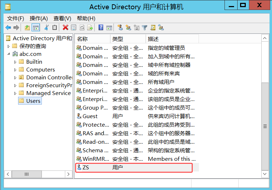Viewport: 272px width, 190px height.
Task: Select Domain group described 域的所有来宾
Action: pyautogui.click(x=137, y=73)
